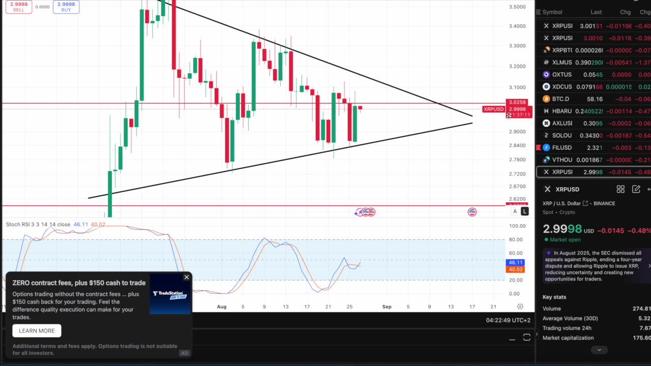Image resolution: width=651 pixels, height=366 pixels.
Task: Click the LEARN MORE button in the ad
Action: (37, 330)
